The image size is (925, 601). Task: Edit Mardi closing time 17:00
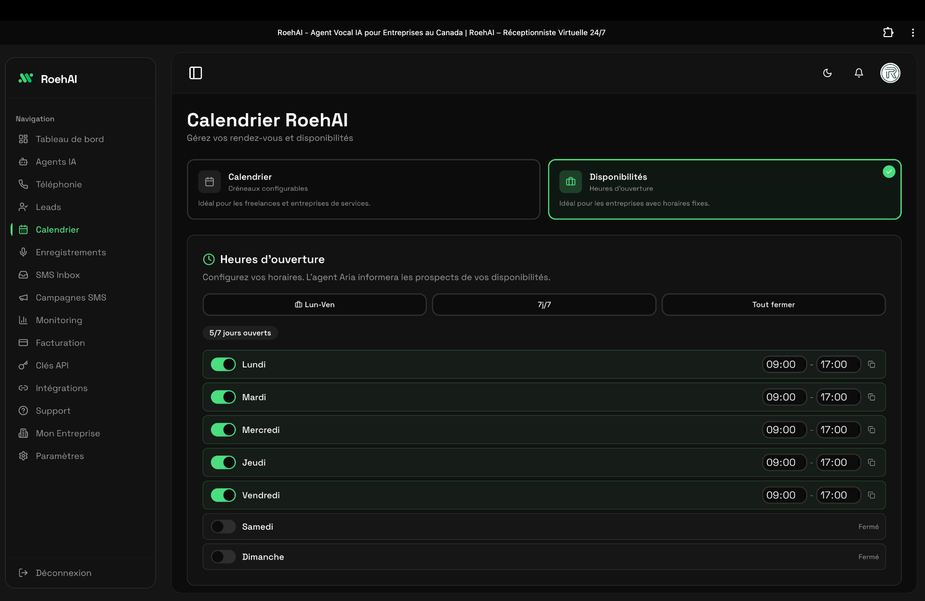[x=838, y=397]
